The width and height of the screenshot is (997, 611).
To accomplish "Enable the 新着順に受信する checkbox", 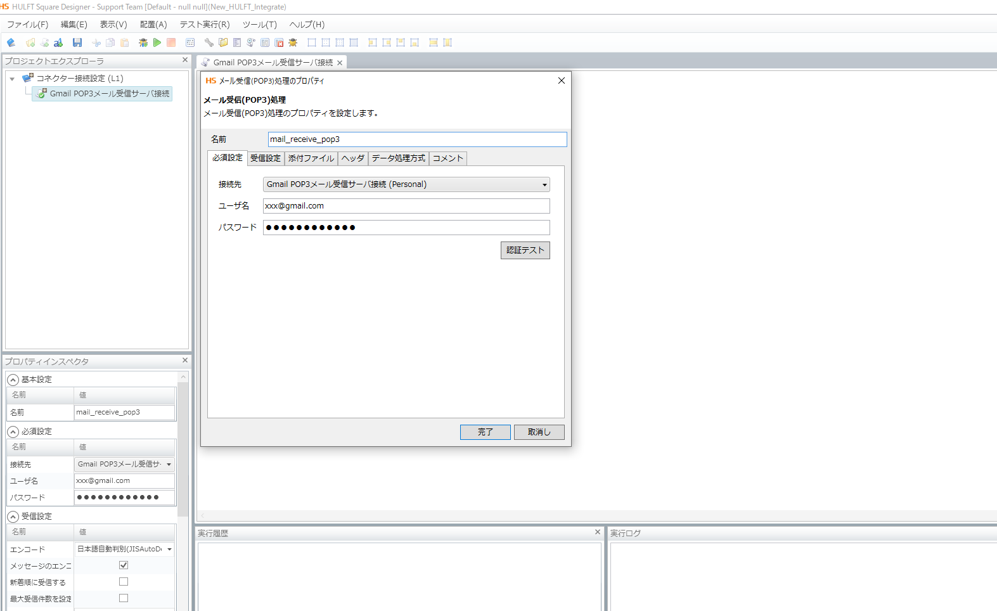I will pyautogui.click(x=124, y=582).
